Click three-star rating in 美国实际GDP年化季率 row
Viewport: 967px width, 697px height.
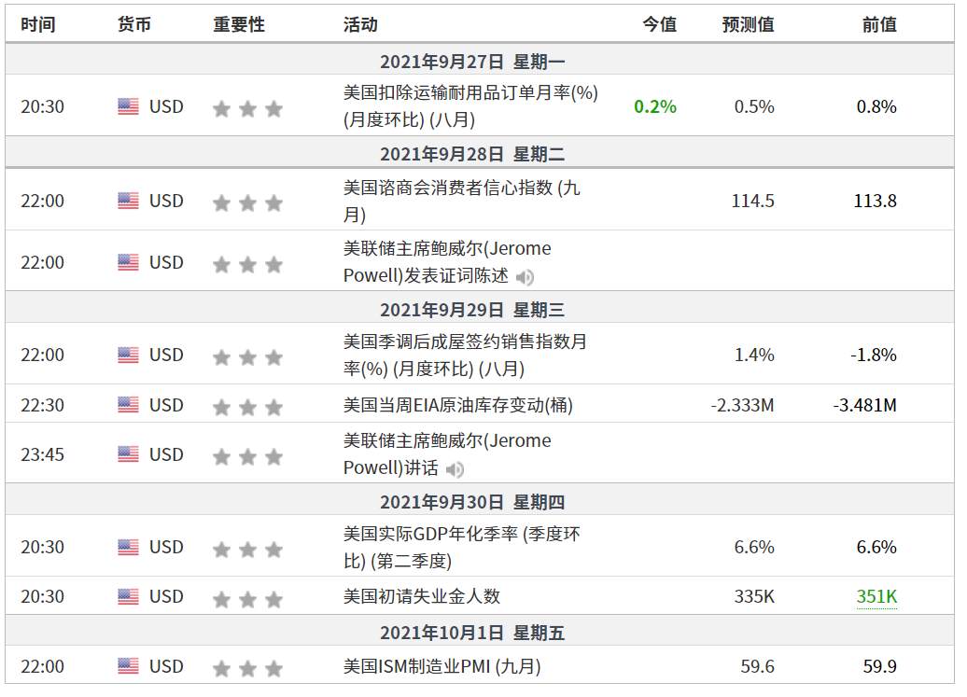coord(247,549)
